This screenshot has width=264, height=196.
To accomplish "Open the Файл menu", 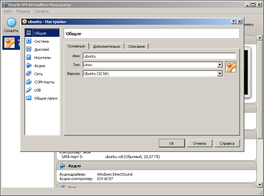I will point(8,11).
